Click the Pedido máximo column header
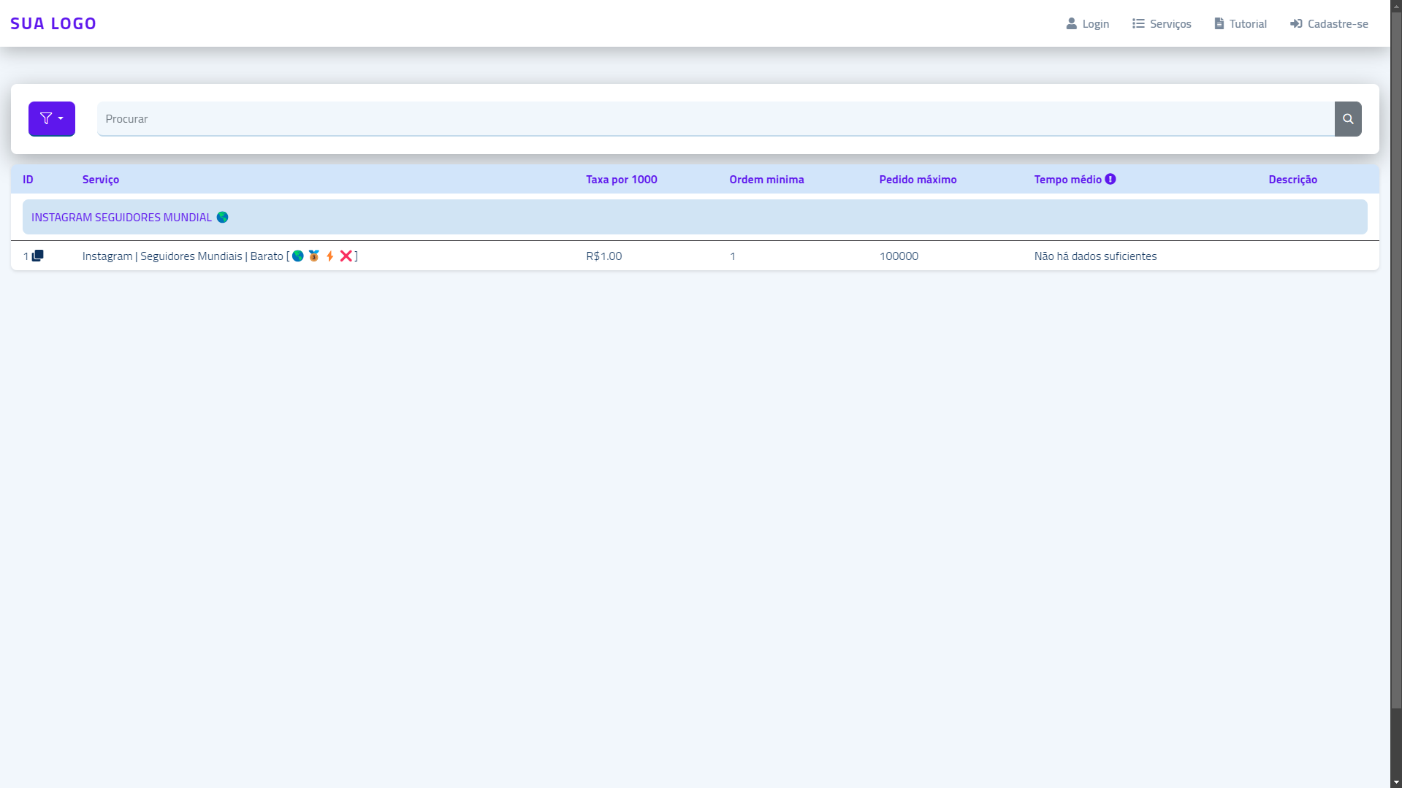 pyautogui.click(x=918, y=179)
